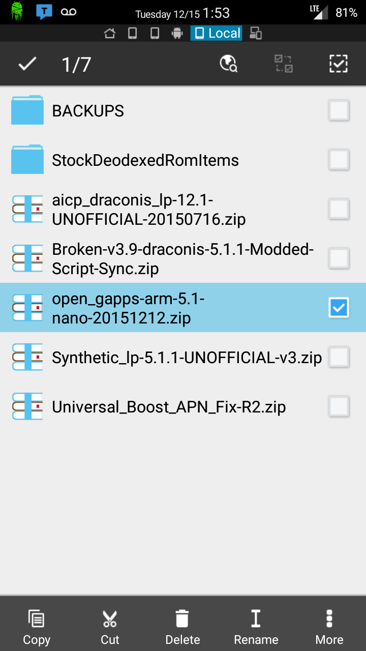Go to the Home tab
Viewport: 366px width, 651px height.
point(109,34)
